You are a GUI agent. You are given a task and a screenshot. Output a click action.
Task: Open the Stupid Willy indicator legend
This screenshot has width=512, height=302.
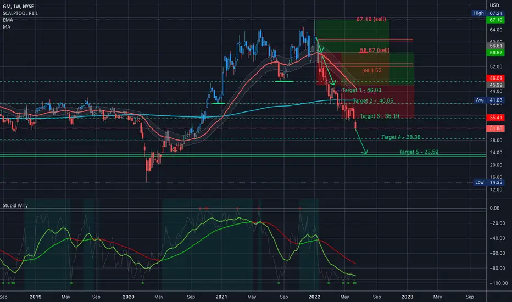click(x=15, y=205)
